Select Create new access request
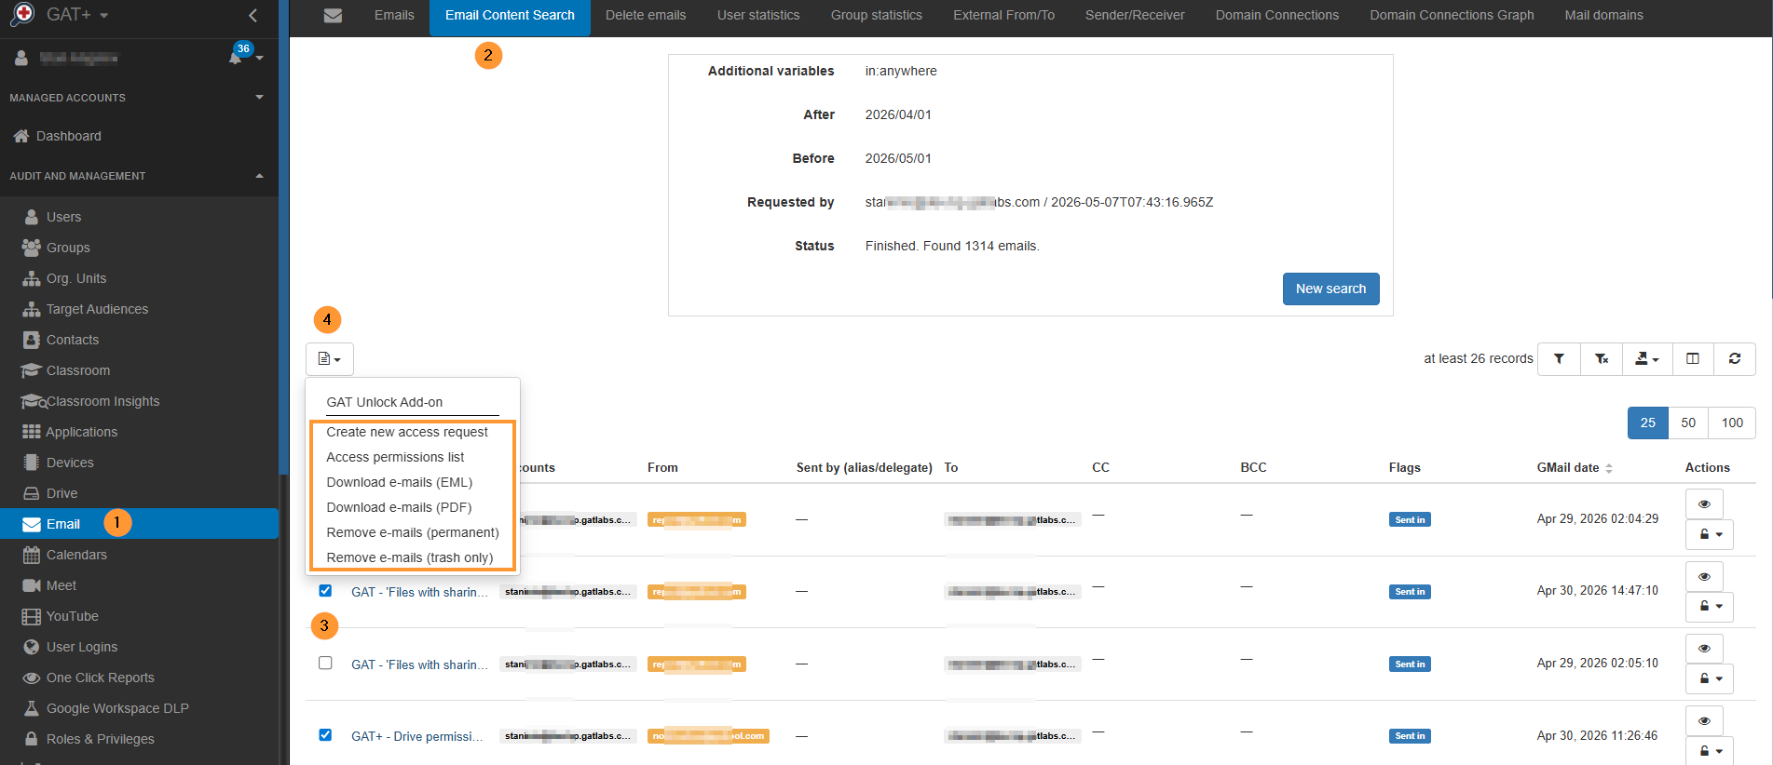The height and width of the screenshot is (765, 1773). pos(407,432)
